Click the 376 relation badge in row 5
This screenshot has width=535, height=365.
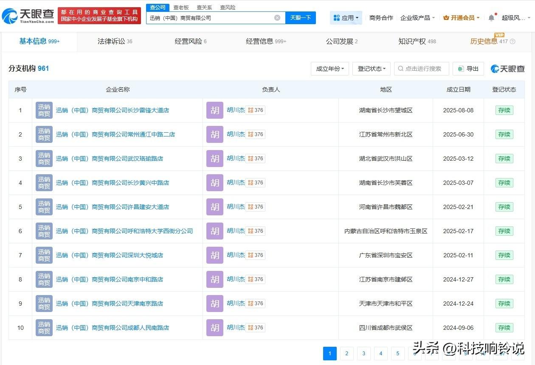pyautogui.click(x=256, y=207)
